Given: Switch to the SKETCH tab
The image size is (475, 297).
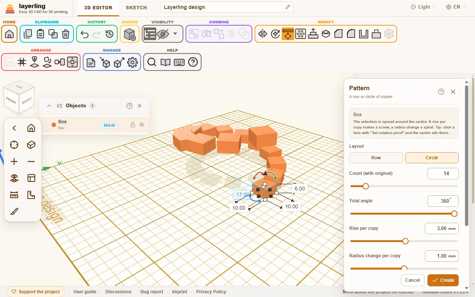Looking at the screenshot, I should [136, 7].
